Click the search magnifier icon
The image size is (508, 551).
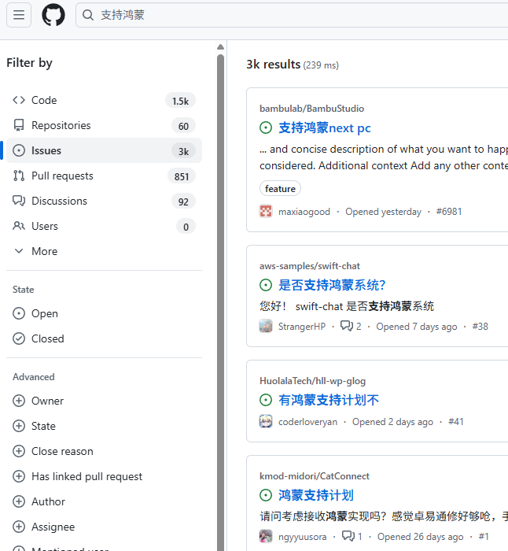88,15
